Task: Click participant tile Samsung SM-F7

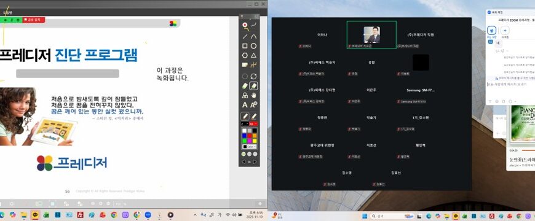Action: [421, 90]
